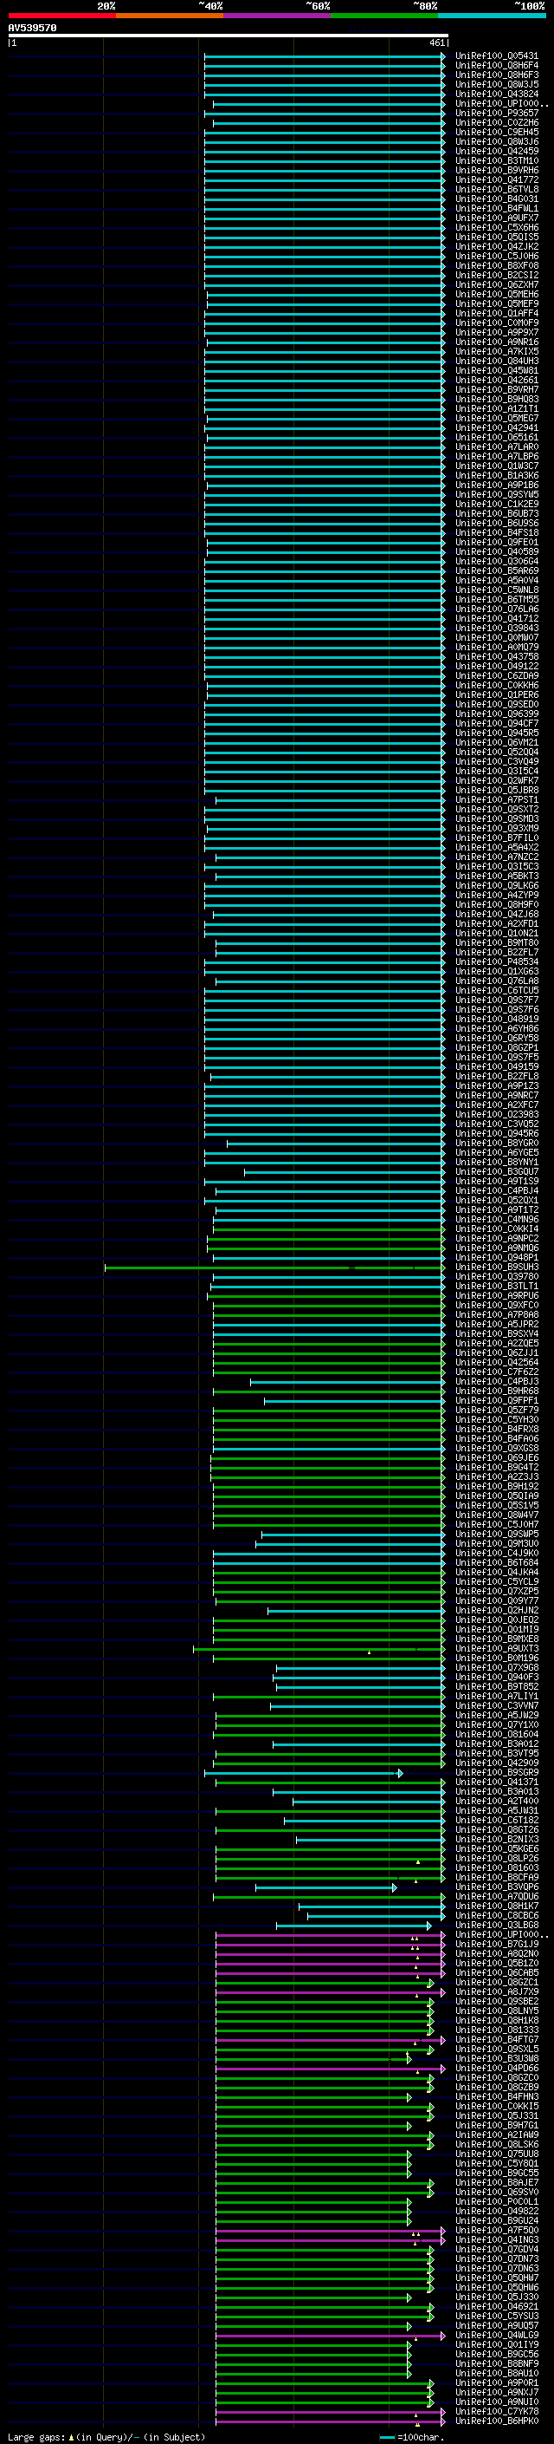Screen dimensions: 554x2444
Task: Select label UniRef100_Q39780
Action: (x=496, y=1276)
